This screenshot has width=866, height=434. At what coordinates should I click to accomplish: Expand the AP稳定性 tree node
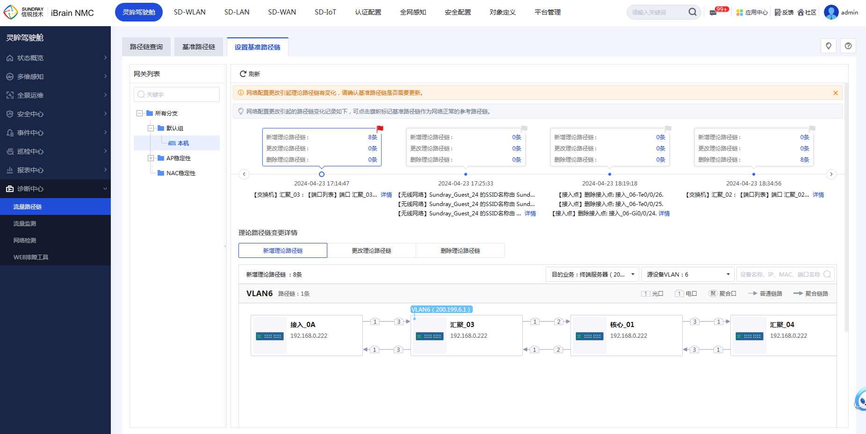click(x=151, y=158)
